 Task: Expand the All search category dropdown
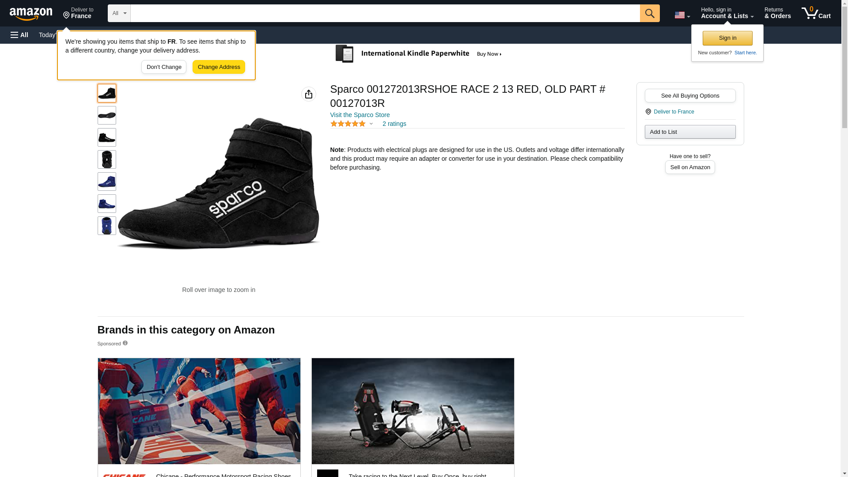click(119, 13)
